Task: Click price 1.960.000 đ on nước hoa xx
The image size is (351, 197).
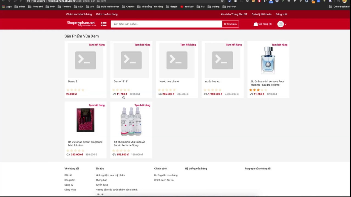Action: click(215, 94)
